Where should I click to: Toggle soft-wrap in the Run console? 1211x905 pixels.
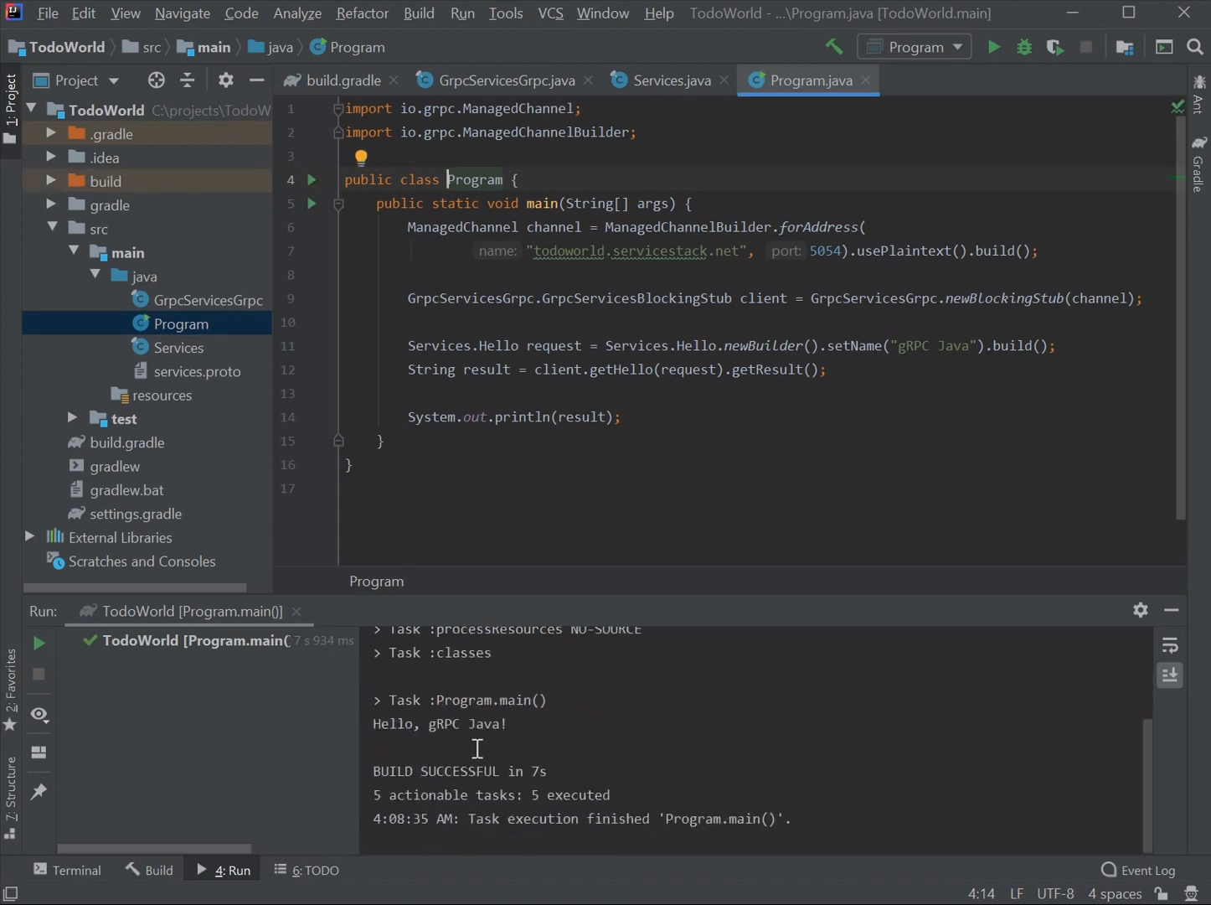pyautogui.click(x=1170, y=645)
